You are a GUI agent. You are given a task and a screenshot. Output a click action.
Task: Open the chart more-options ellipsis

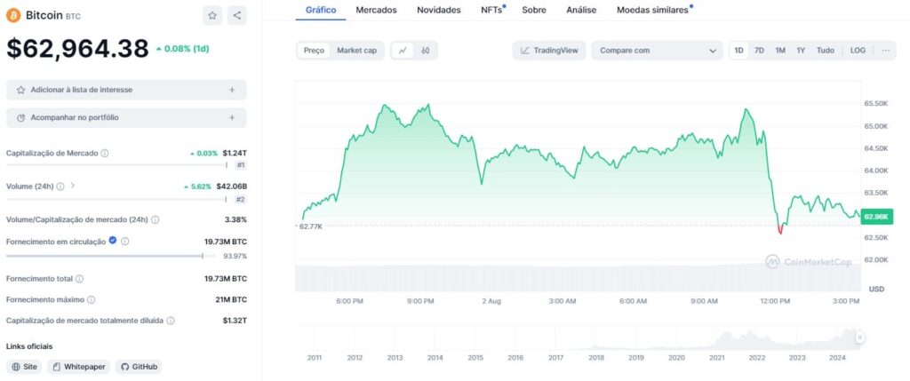[x=886, y=51]
